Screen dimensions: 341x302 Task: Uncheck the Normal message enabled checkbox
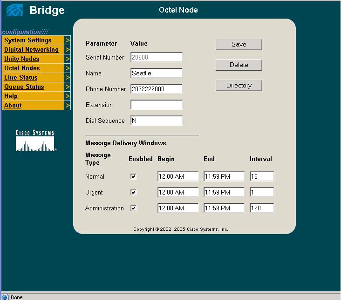133,176
